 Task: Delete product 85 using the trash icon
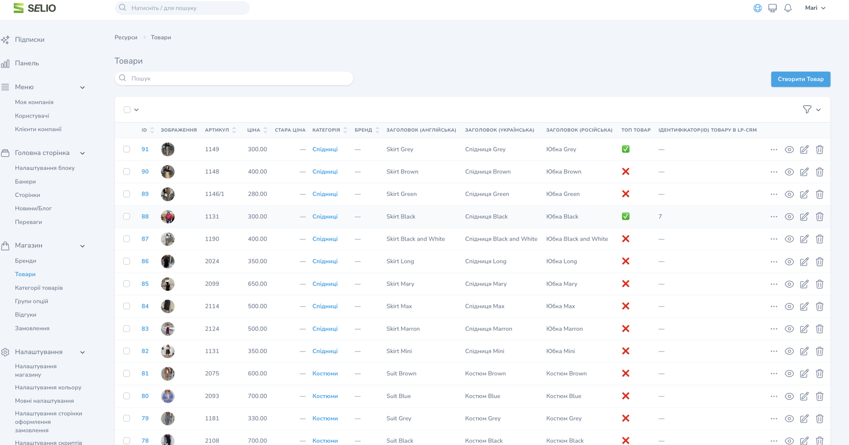tap(820, 284)
